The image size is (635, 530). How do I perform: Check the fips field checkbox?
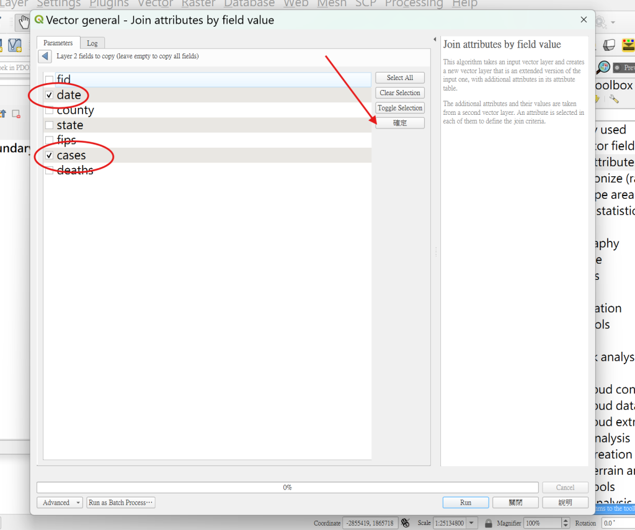(50, 140)
